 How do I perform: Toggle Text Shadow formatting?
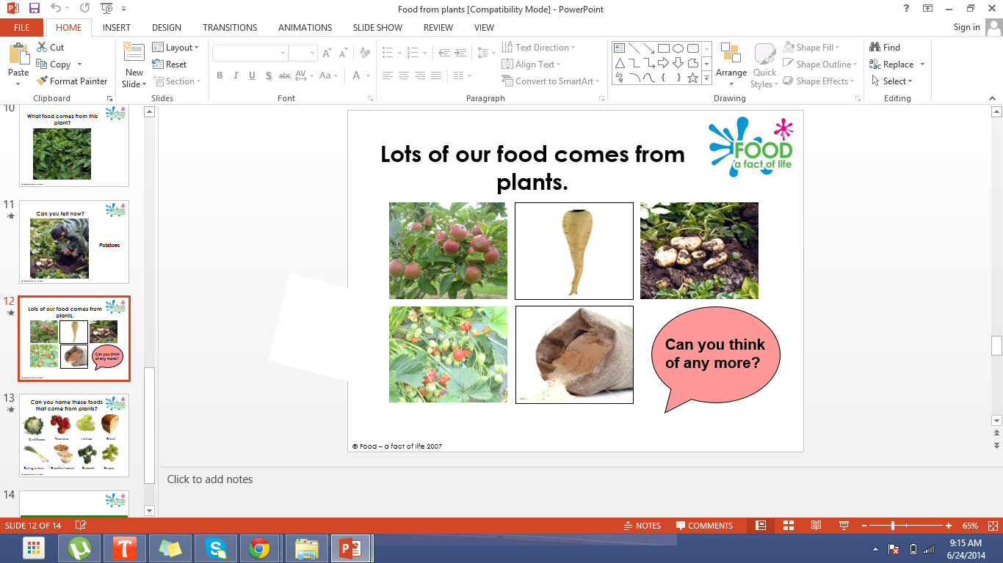coord(269,76)
